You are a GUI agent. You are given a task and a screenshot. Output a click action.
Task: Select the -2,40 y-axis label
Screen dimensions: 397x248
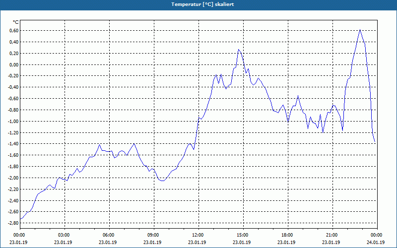click(13, 201)
